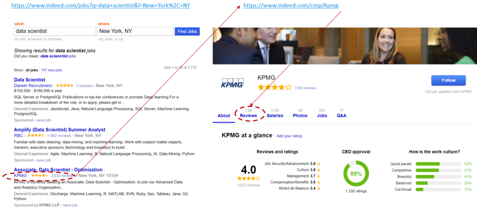
Task: Open the indeed.com/cmp/Kpmg URL link
Action: [x=291, y=6]
